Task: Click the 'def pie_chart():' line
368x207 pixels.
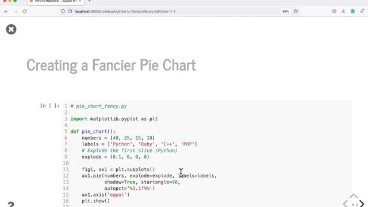Action: pyautogui.click(x=93, y=132)
